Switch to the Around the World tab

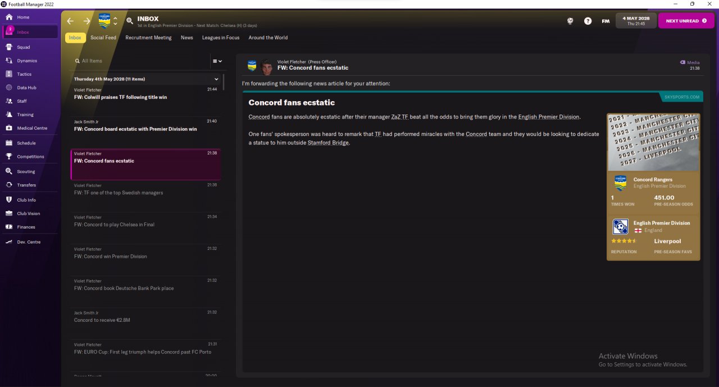(x=268, y=38)
